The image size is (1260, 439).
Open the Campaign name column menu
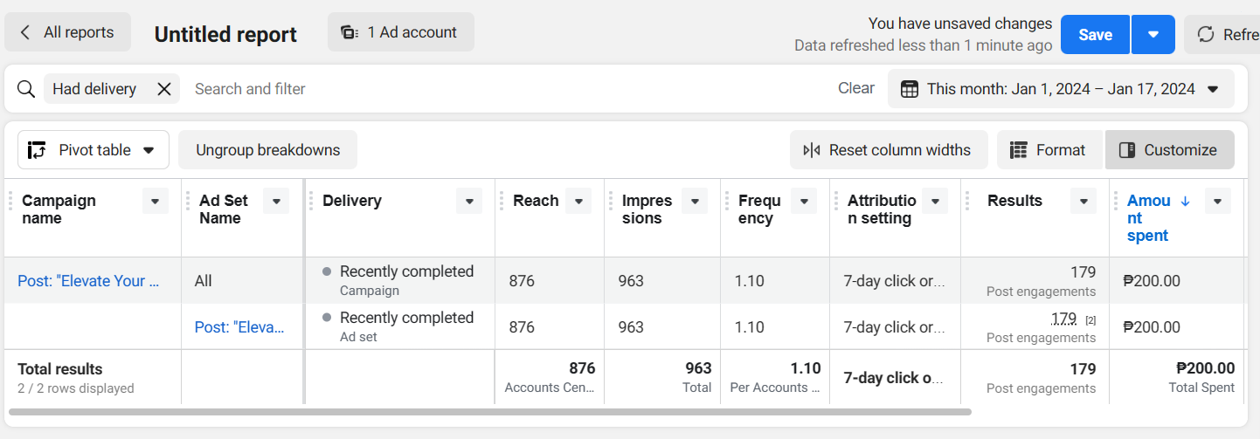[x=155, y=202]
